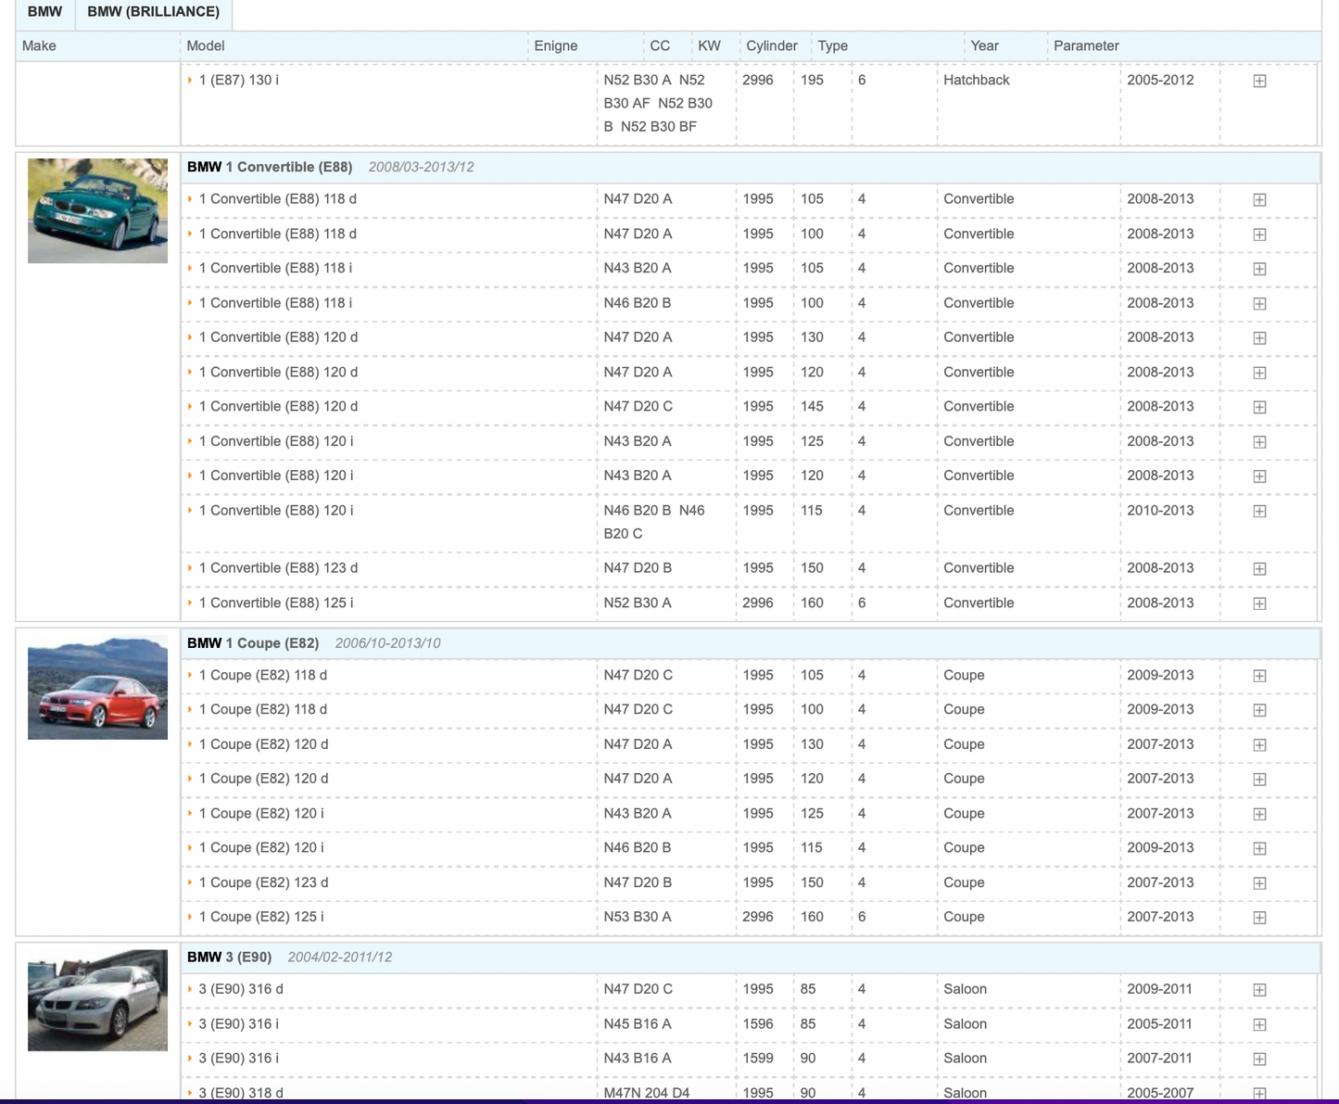Click plus icon for 316 i N43 B16 A
Image resolution: width=1339 pixels, height=1104 pixels.
point(1259,1059)
